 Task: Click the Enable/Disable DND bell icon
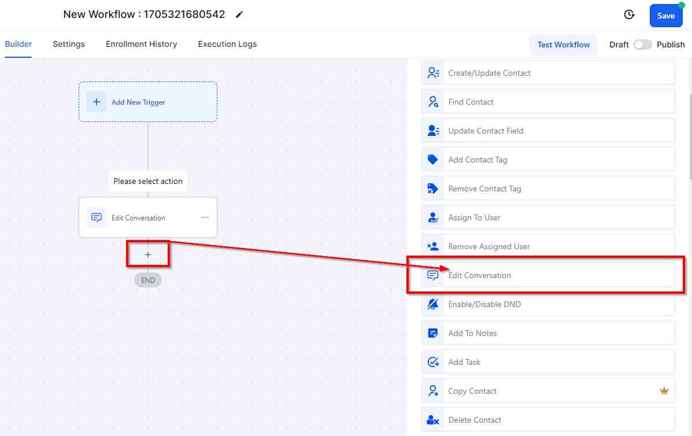pos(432,304)
